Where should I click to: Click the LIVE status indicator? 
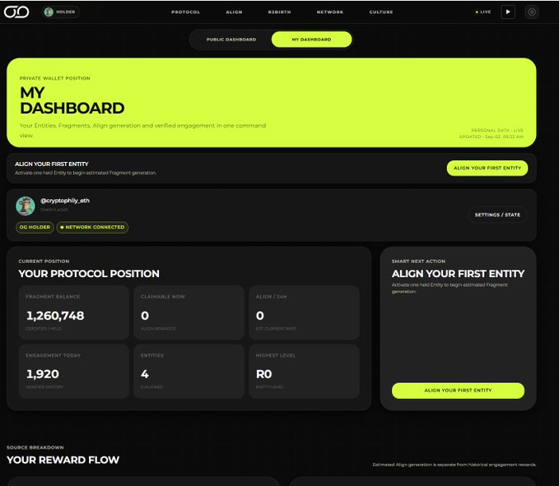point(483,12)
